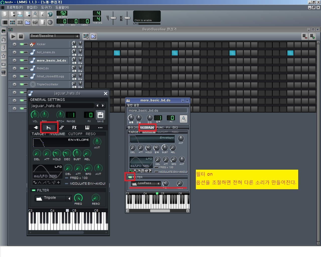Open the Piano Roll toolbar icon
This screenshot has width=321, height=257.
coord(20,22)
